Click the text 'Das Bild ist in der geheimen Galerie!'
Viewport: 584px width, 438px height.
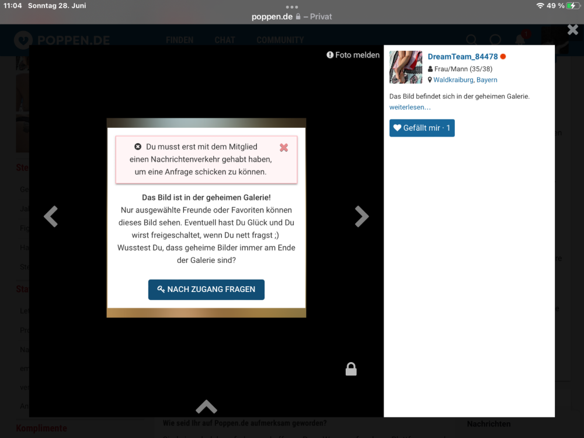click(x=206, y=197)
